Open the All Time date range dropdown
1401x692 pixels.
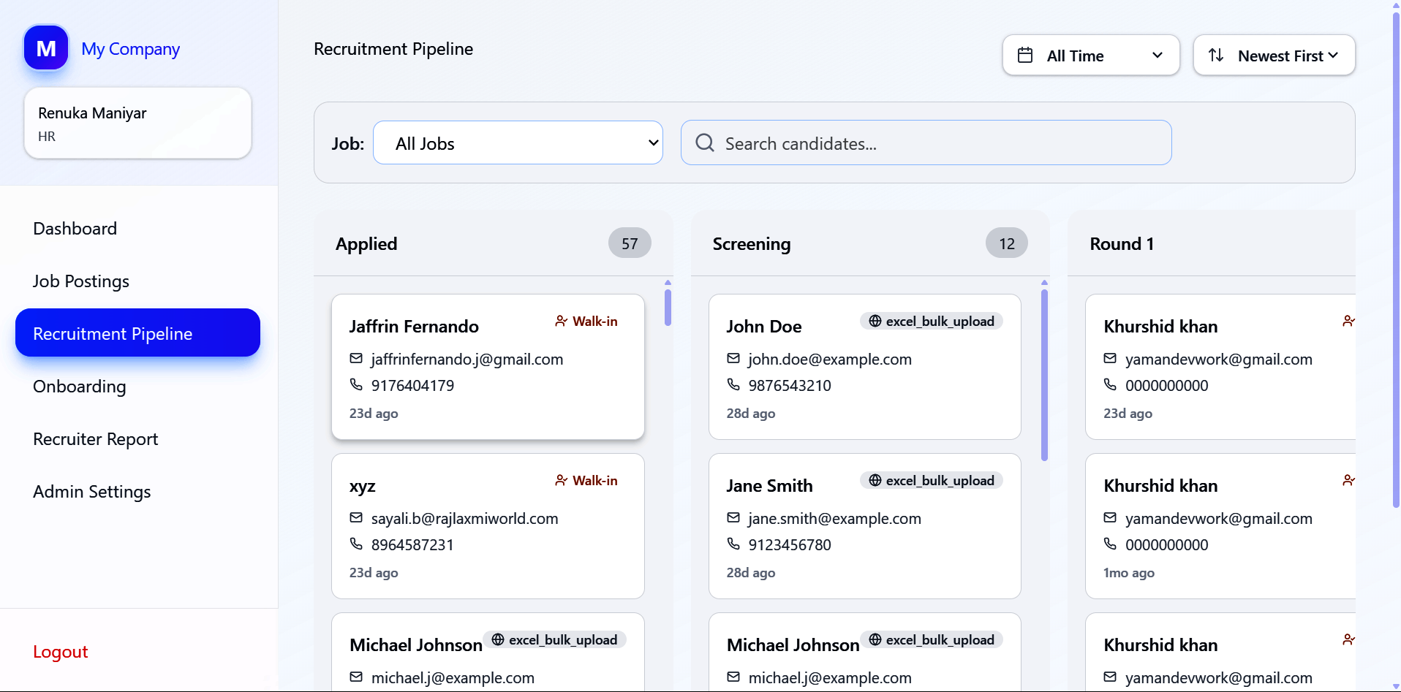point(1091,56)
